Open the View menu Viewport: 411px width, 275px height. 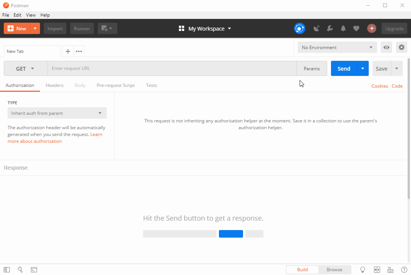31,15
